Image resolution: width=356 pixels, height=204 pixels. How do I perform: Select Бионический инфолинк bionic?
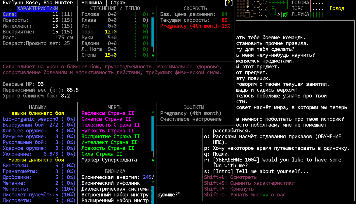pos(111,183)
